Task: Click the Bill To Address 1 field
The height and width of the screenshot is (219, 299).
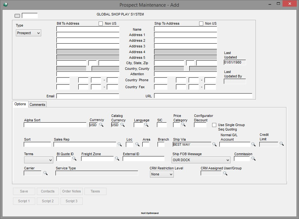Action: (88, 35)
